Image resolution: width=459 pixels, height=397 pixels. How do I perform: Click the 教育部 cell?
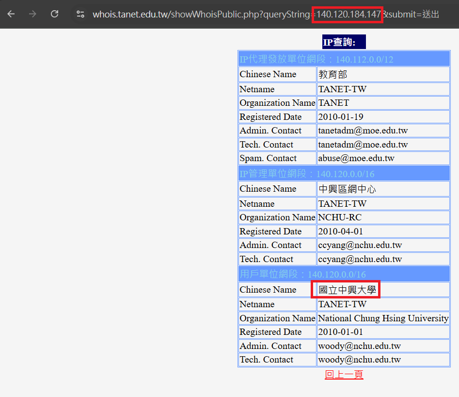pos(383,74)
